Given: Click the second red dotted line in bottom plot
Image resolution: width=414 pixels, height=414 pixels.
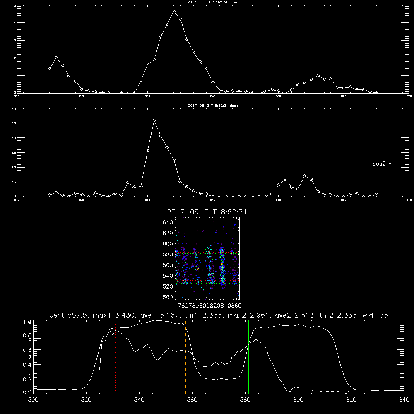Looking at the screenshot, I should 256,357.
